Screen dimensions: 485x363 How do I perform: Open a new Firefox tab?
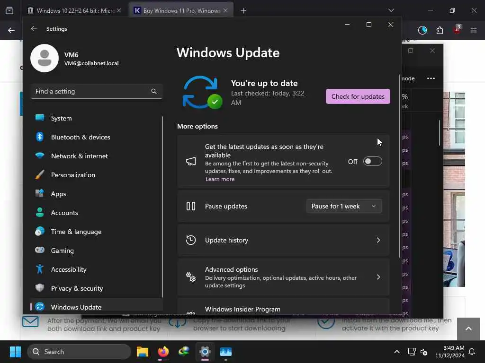point(243,11)
